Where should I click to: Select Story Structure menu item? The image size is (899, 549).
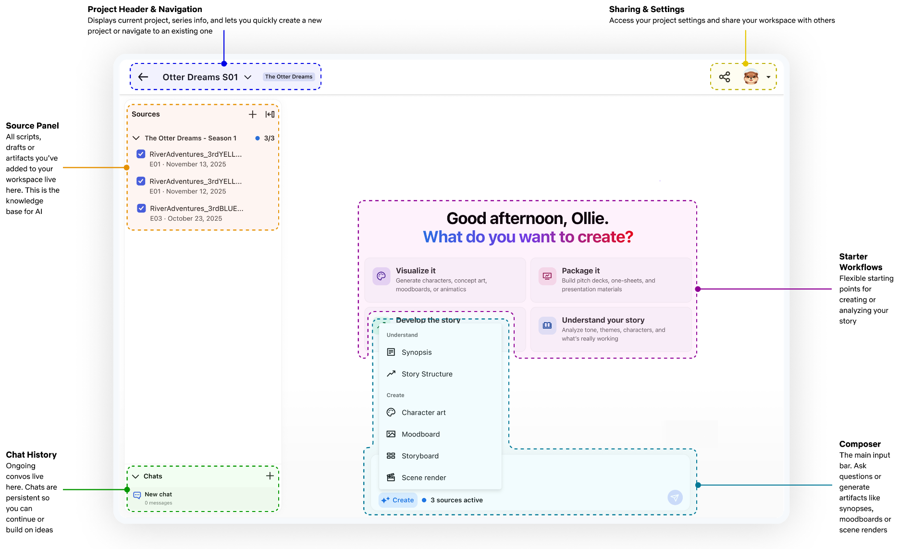point(441,374)
